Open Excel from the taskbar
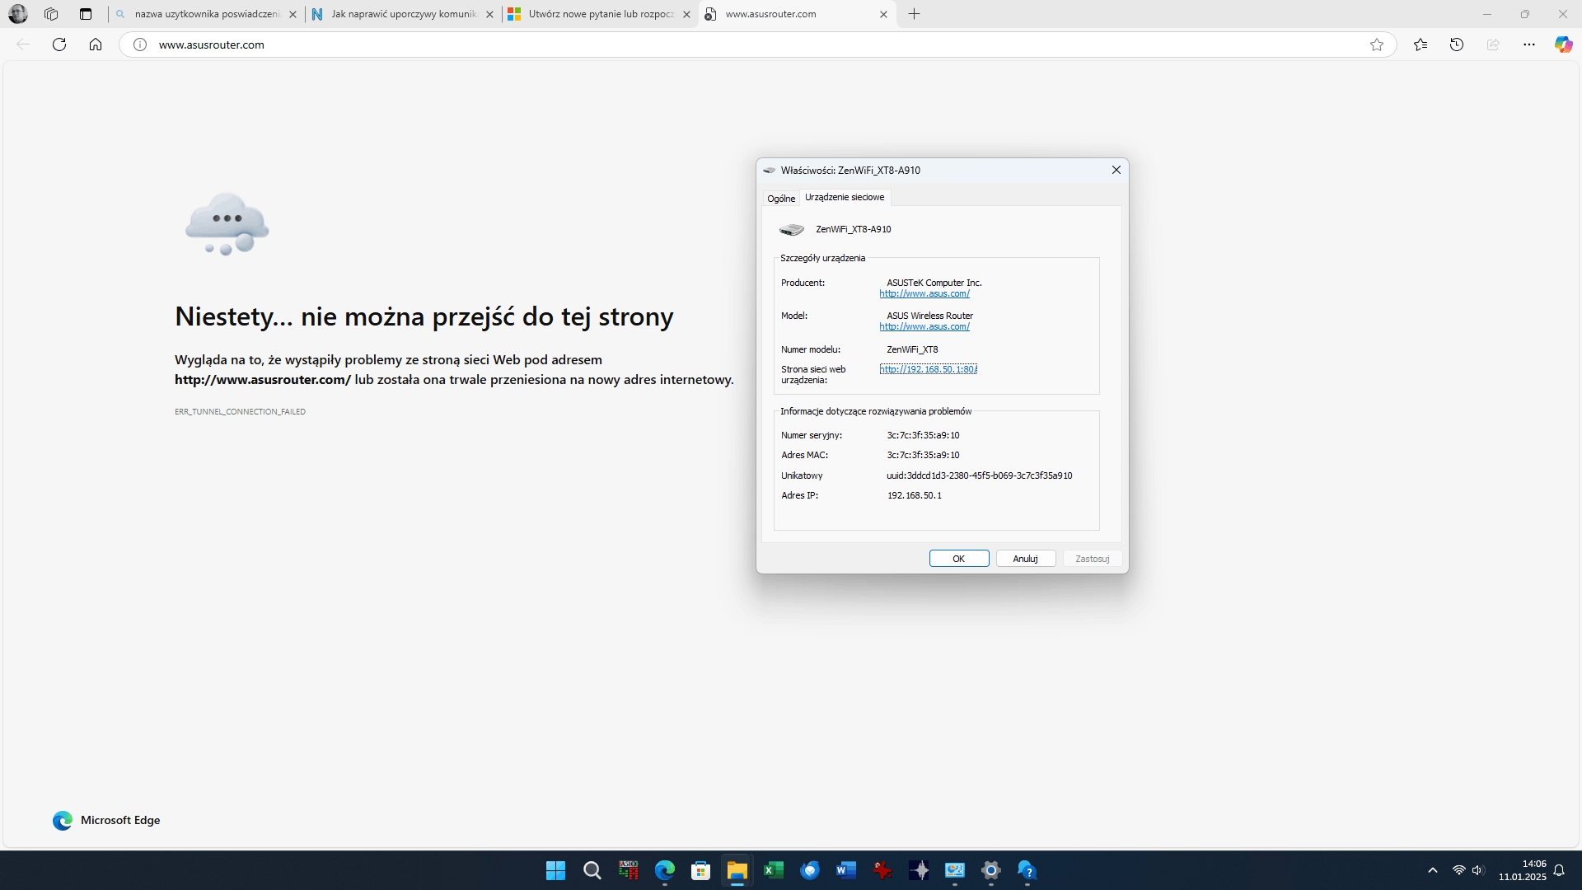The width and height of the screenshot is (1582, 890). click(773, 870)
